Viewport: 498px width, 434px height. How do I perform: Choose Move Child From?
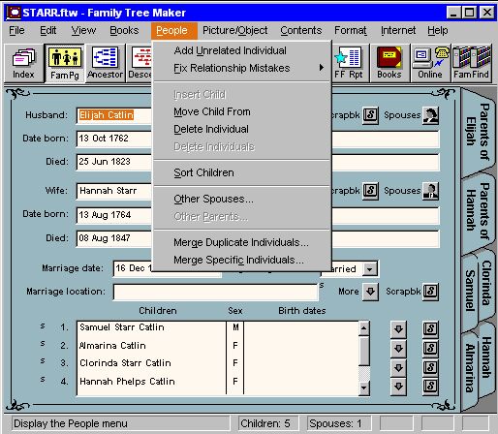click(x=242, y=111)
